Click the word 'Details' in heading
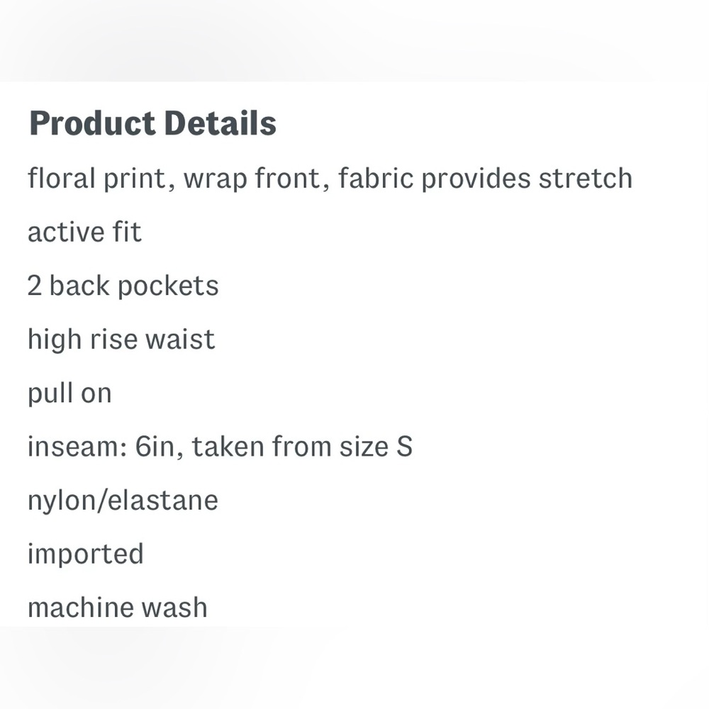 [x=220, y=123]
